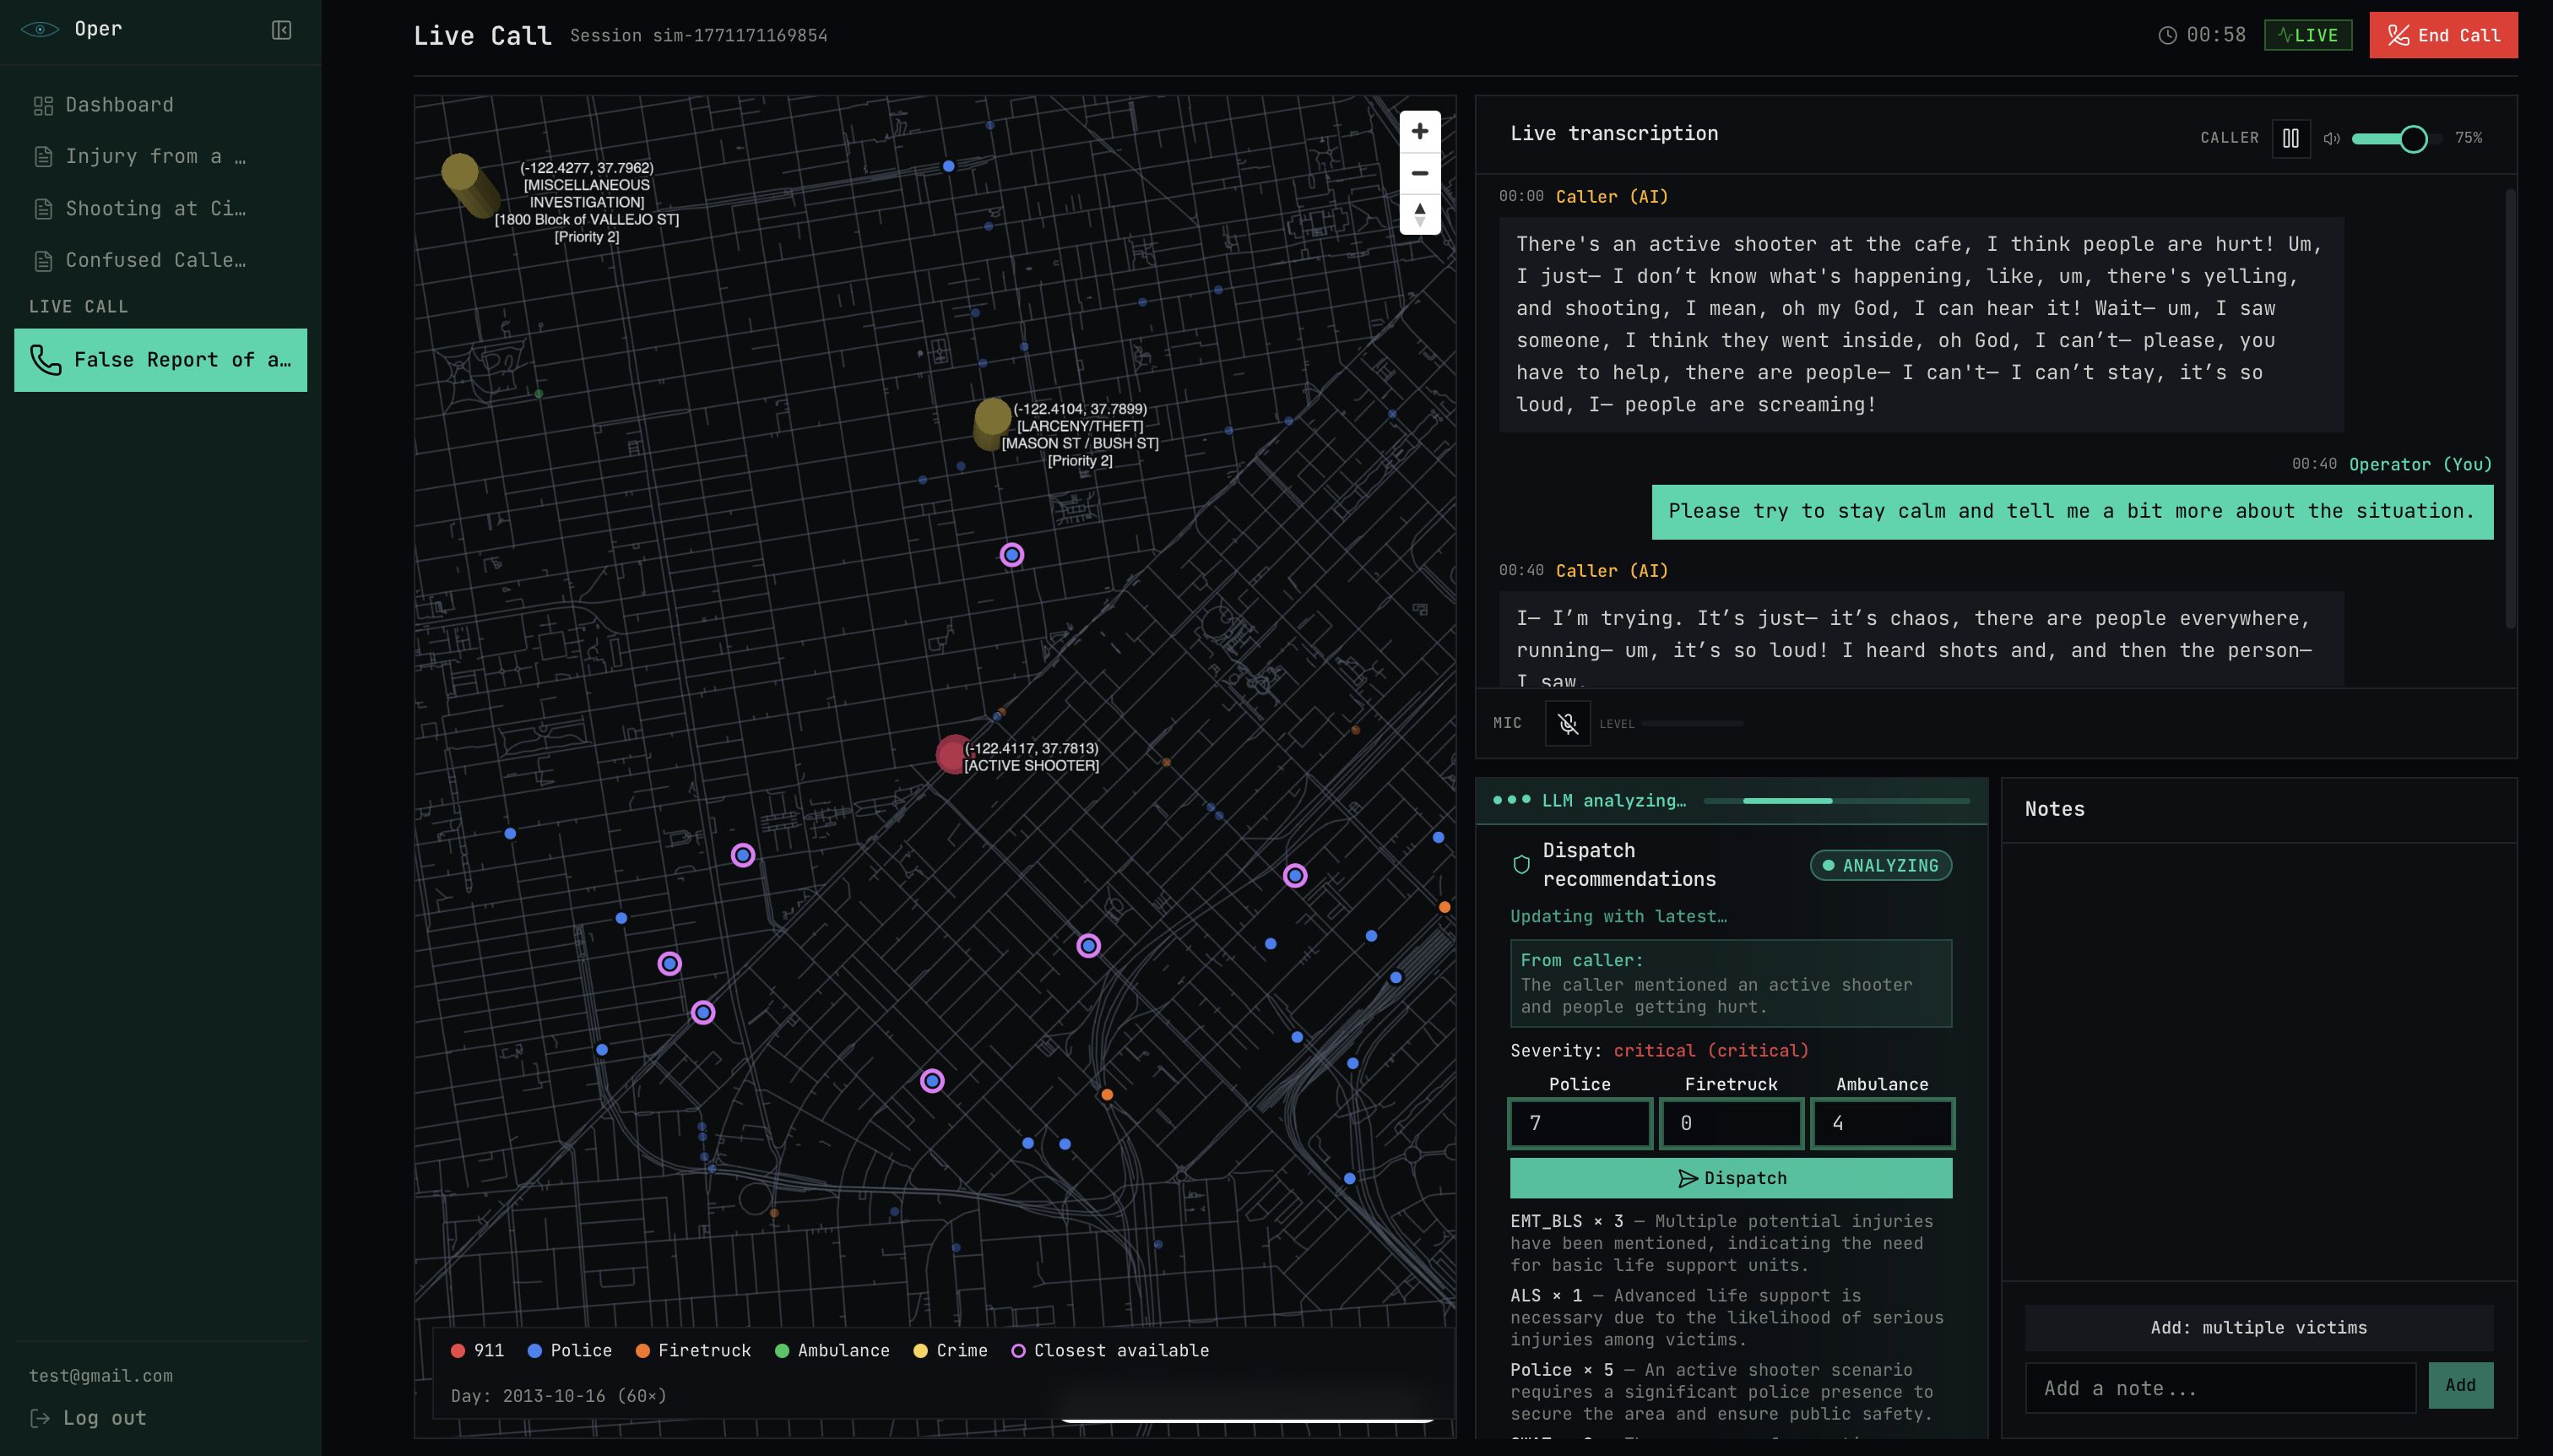Zoom in on the map
Screen dimensions: 2553x1456
(x=1418, y=131)
